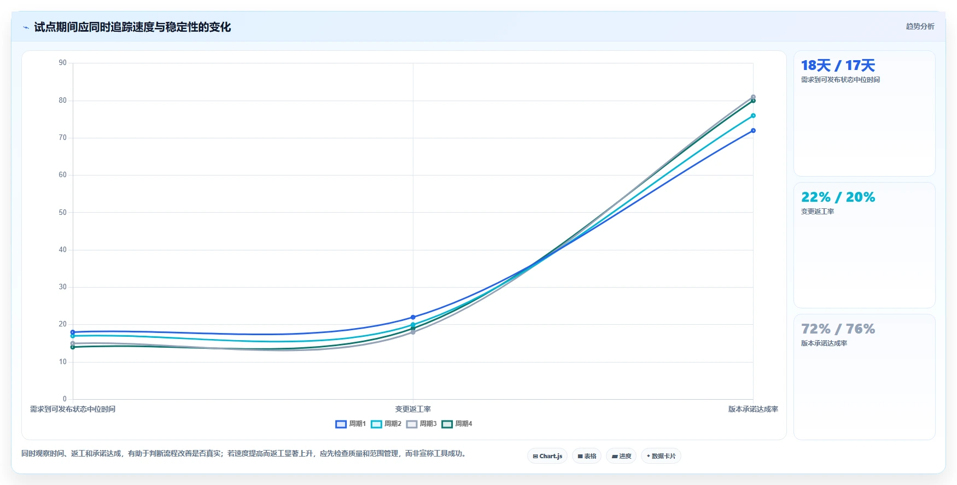This screenshot has height=485, width=957.
Task: Click the panel title 试点期间应同时追踪速度与稳定性的变化
Action: [132, 27]
